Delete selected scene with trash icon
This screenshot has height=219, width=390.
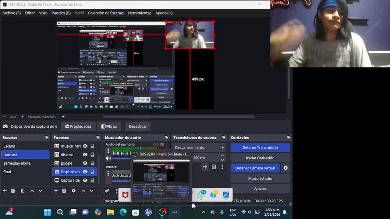[x=13, y=191]
